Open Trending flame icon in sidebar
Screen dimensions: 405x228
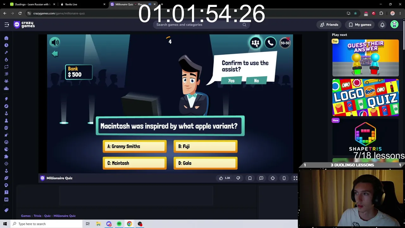point(6,60)
